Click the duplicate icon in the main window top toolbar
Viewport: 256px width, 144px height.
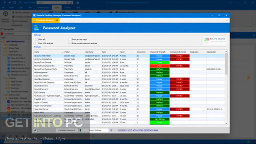tap(15, 3)
